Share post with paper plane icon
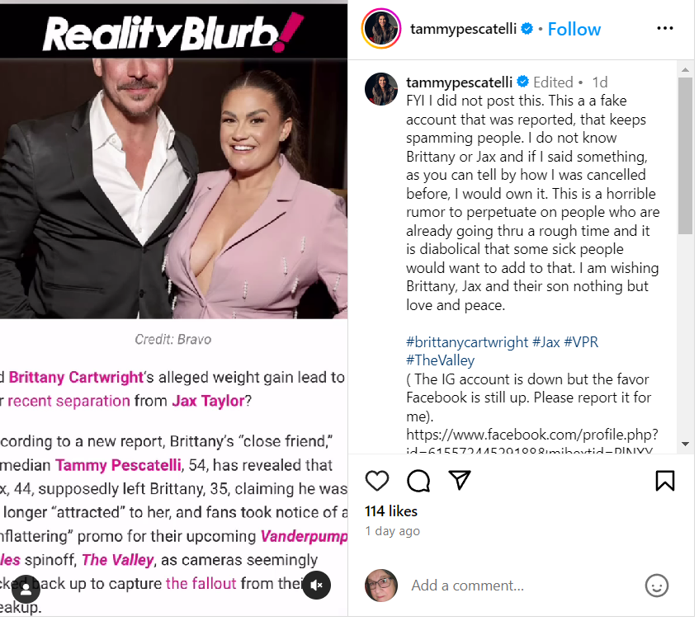 click(x=459, y=481)
